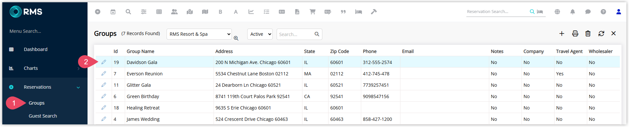The width and height of the screenshot is (629, 127).
Task: Open the sliders settings toolbar icon
Action: 144,12
